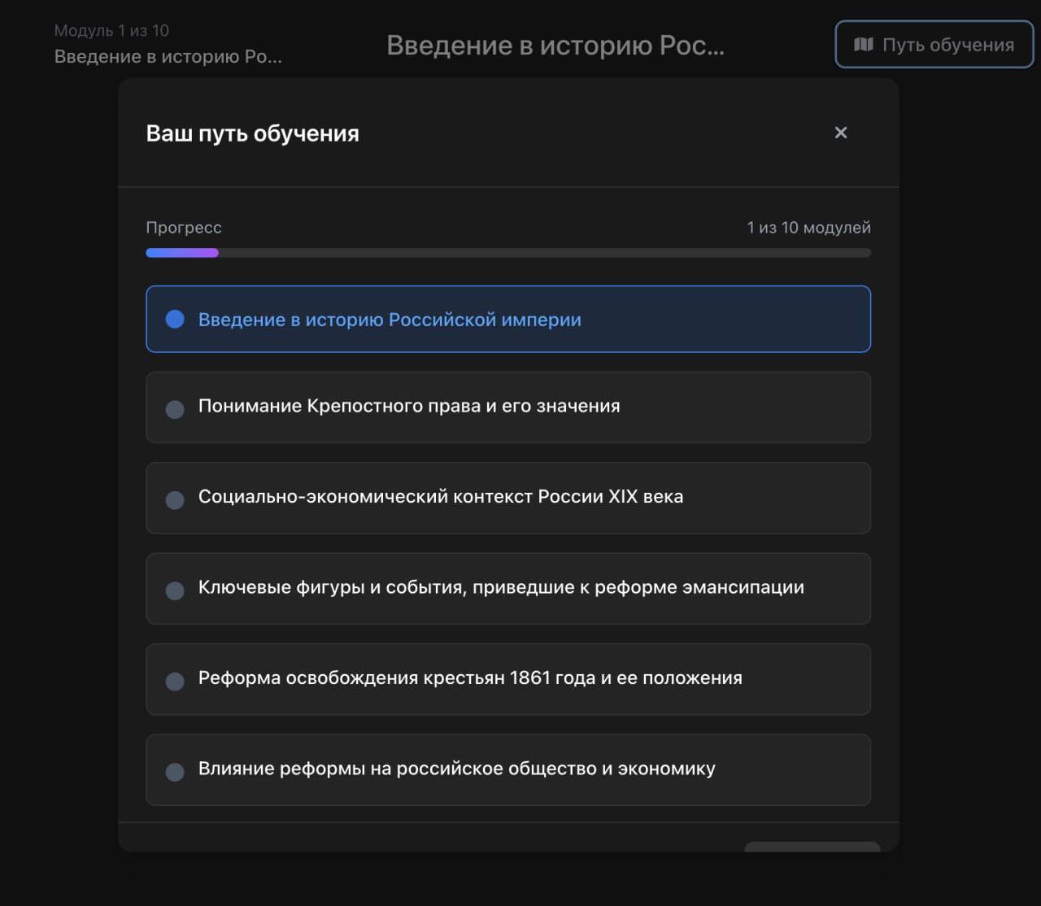Click the map icon in Путь обучения
Image resolution: width=1041 pixels, height=906 pixels.
[x=864, y=45]
